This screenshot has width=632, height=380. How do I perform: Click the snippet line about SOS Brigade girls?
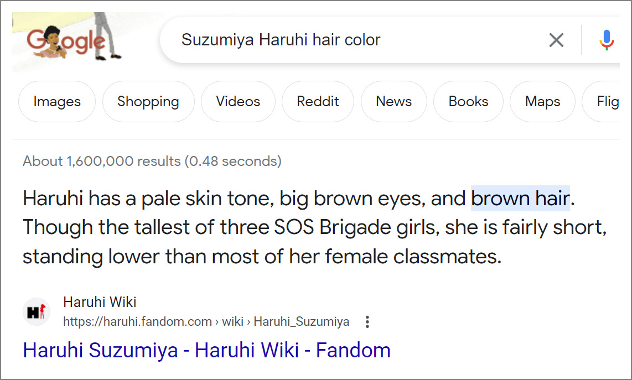pos(314,227)
